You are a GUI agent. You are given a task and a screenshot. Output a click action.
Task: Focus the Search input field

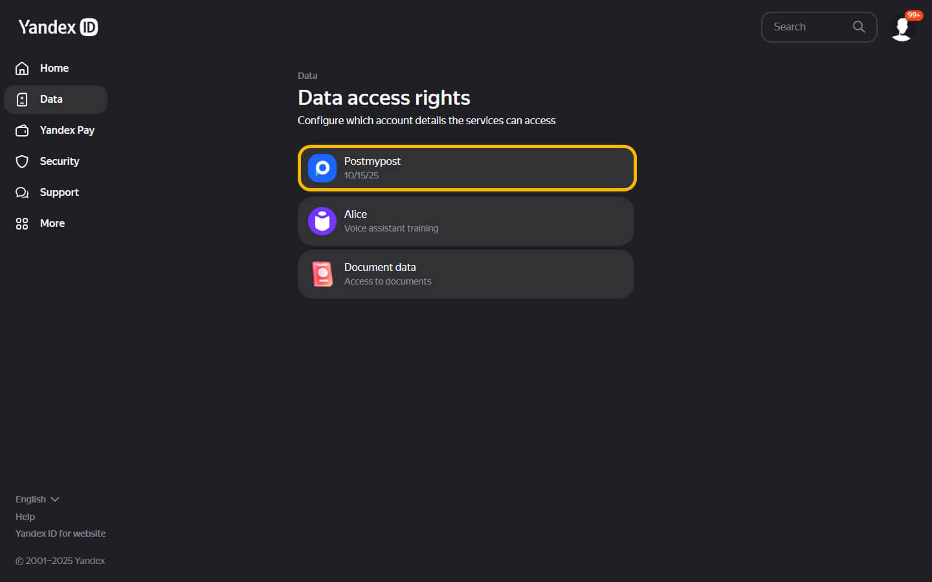pyautogui.click(x=809, y=27)
